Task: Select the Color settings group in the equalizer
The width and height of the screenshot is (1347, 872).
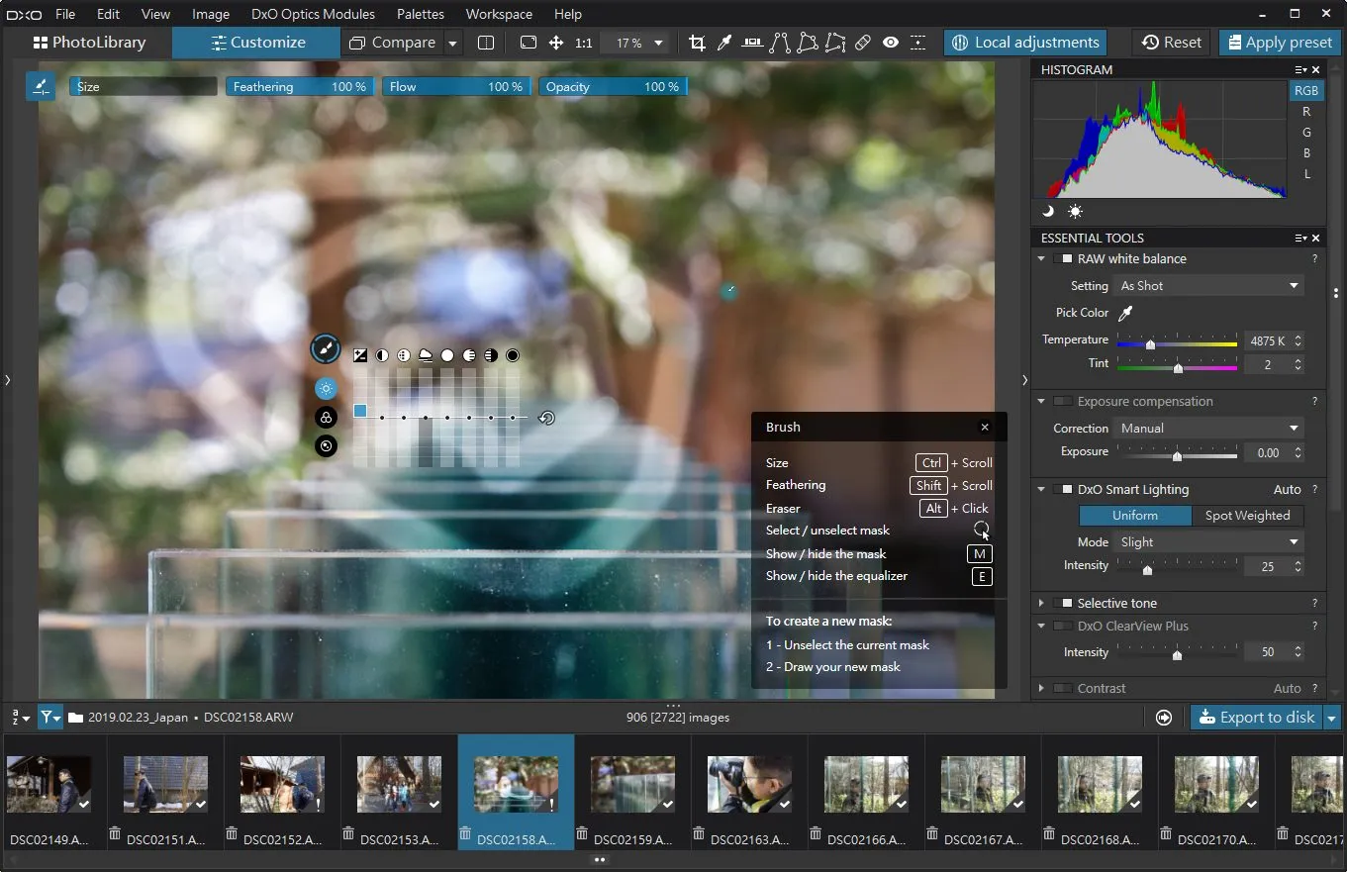Action: (326, 418)
